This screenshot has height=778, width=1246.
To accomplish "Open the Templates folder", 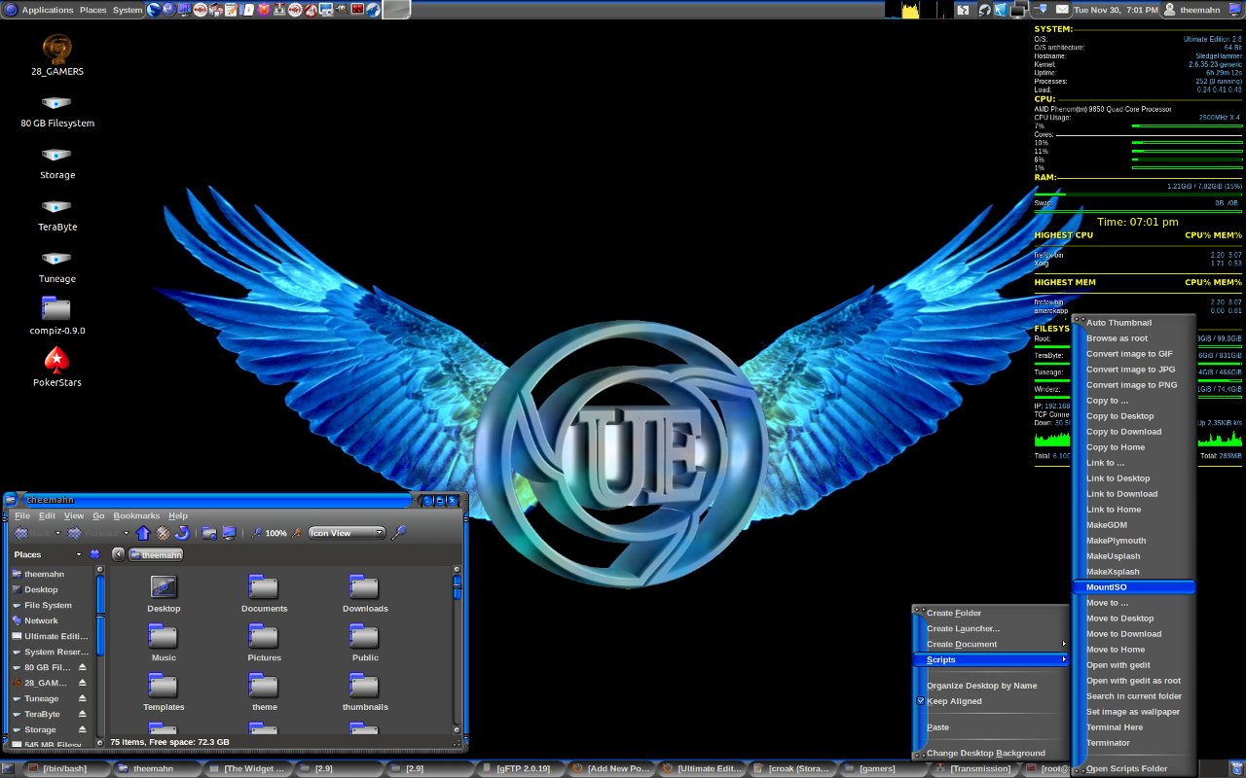I will point(164,692).
